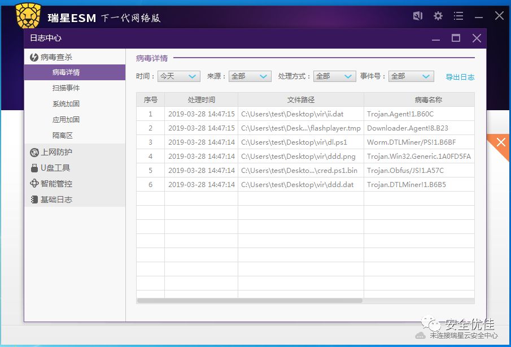Click the 文件路径 column header
This screenshot has width=511, height=347.
301,100
